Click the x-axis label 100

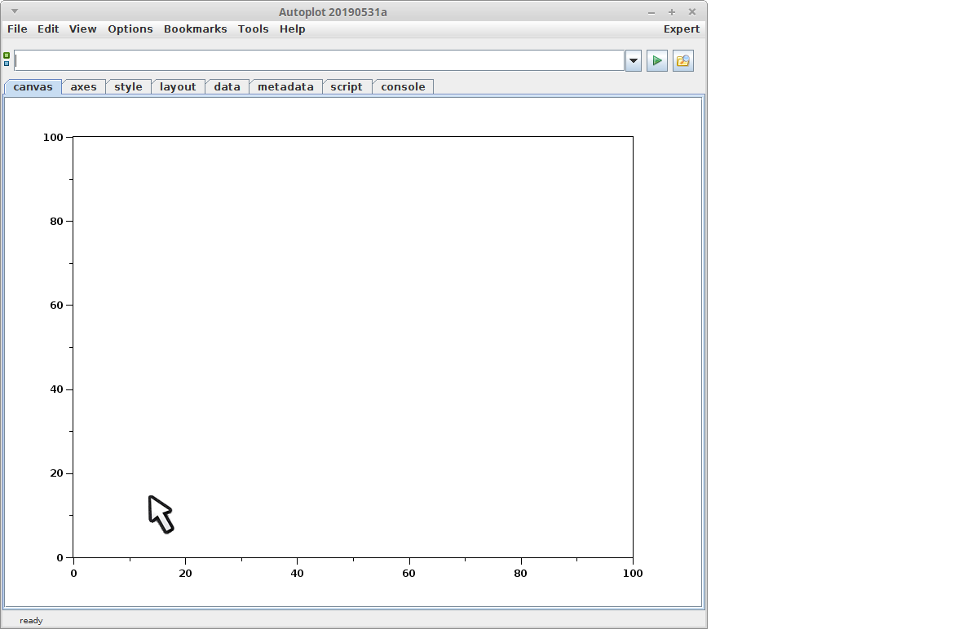tap(633, 574)
